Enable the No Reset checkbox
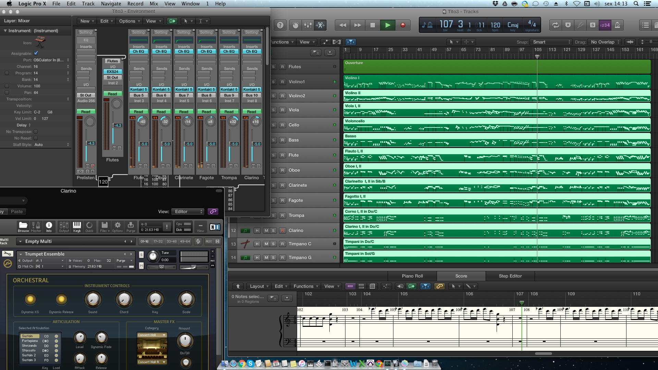This screenshot has height=370, width=658. (x=36, y=138)
